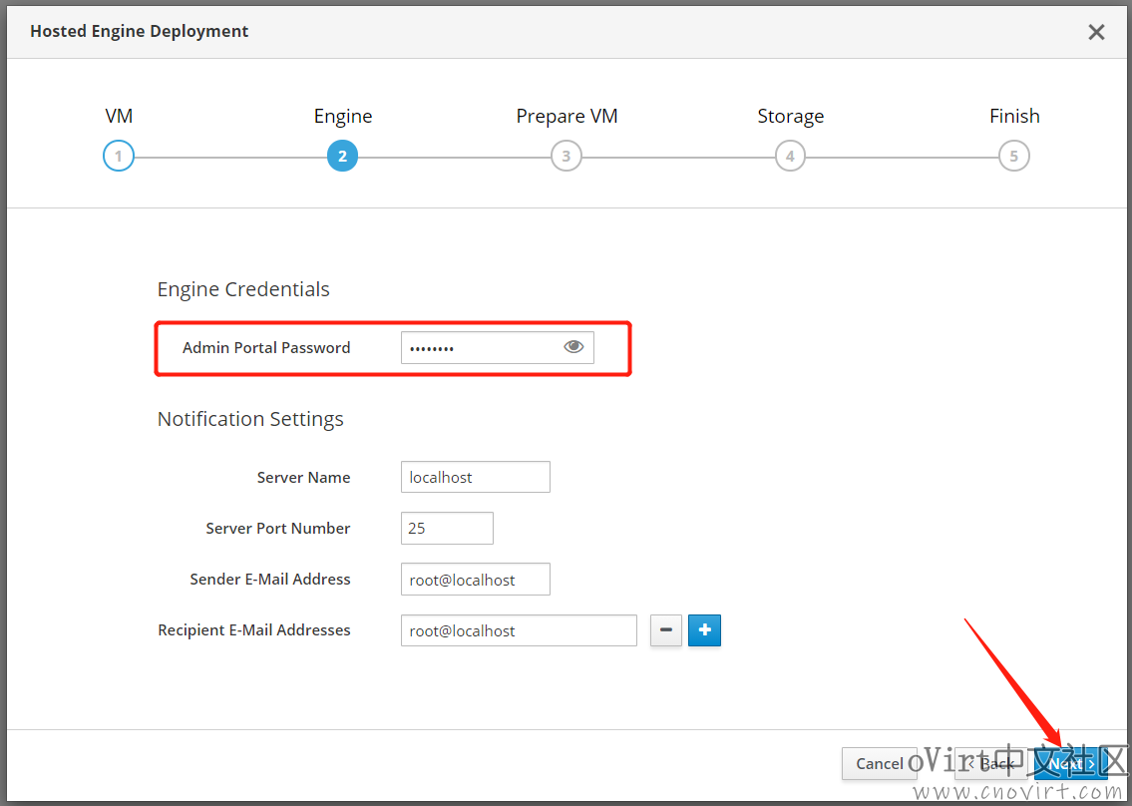Click wizard step 4 circle for Storage
The image size is (1132, 806).
(x=790, y=156)
